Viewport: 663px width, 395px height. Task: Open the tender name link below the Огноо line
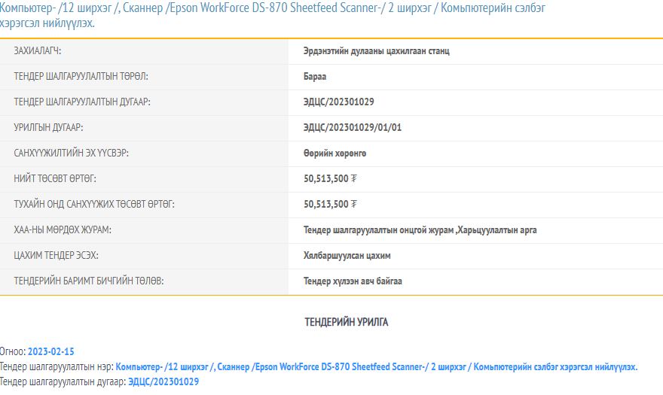coord(377,367)
